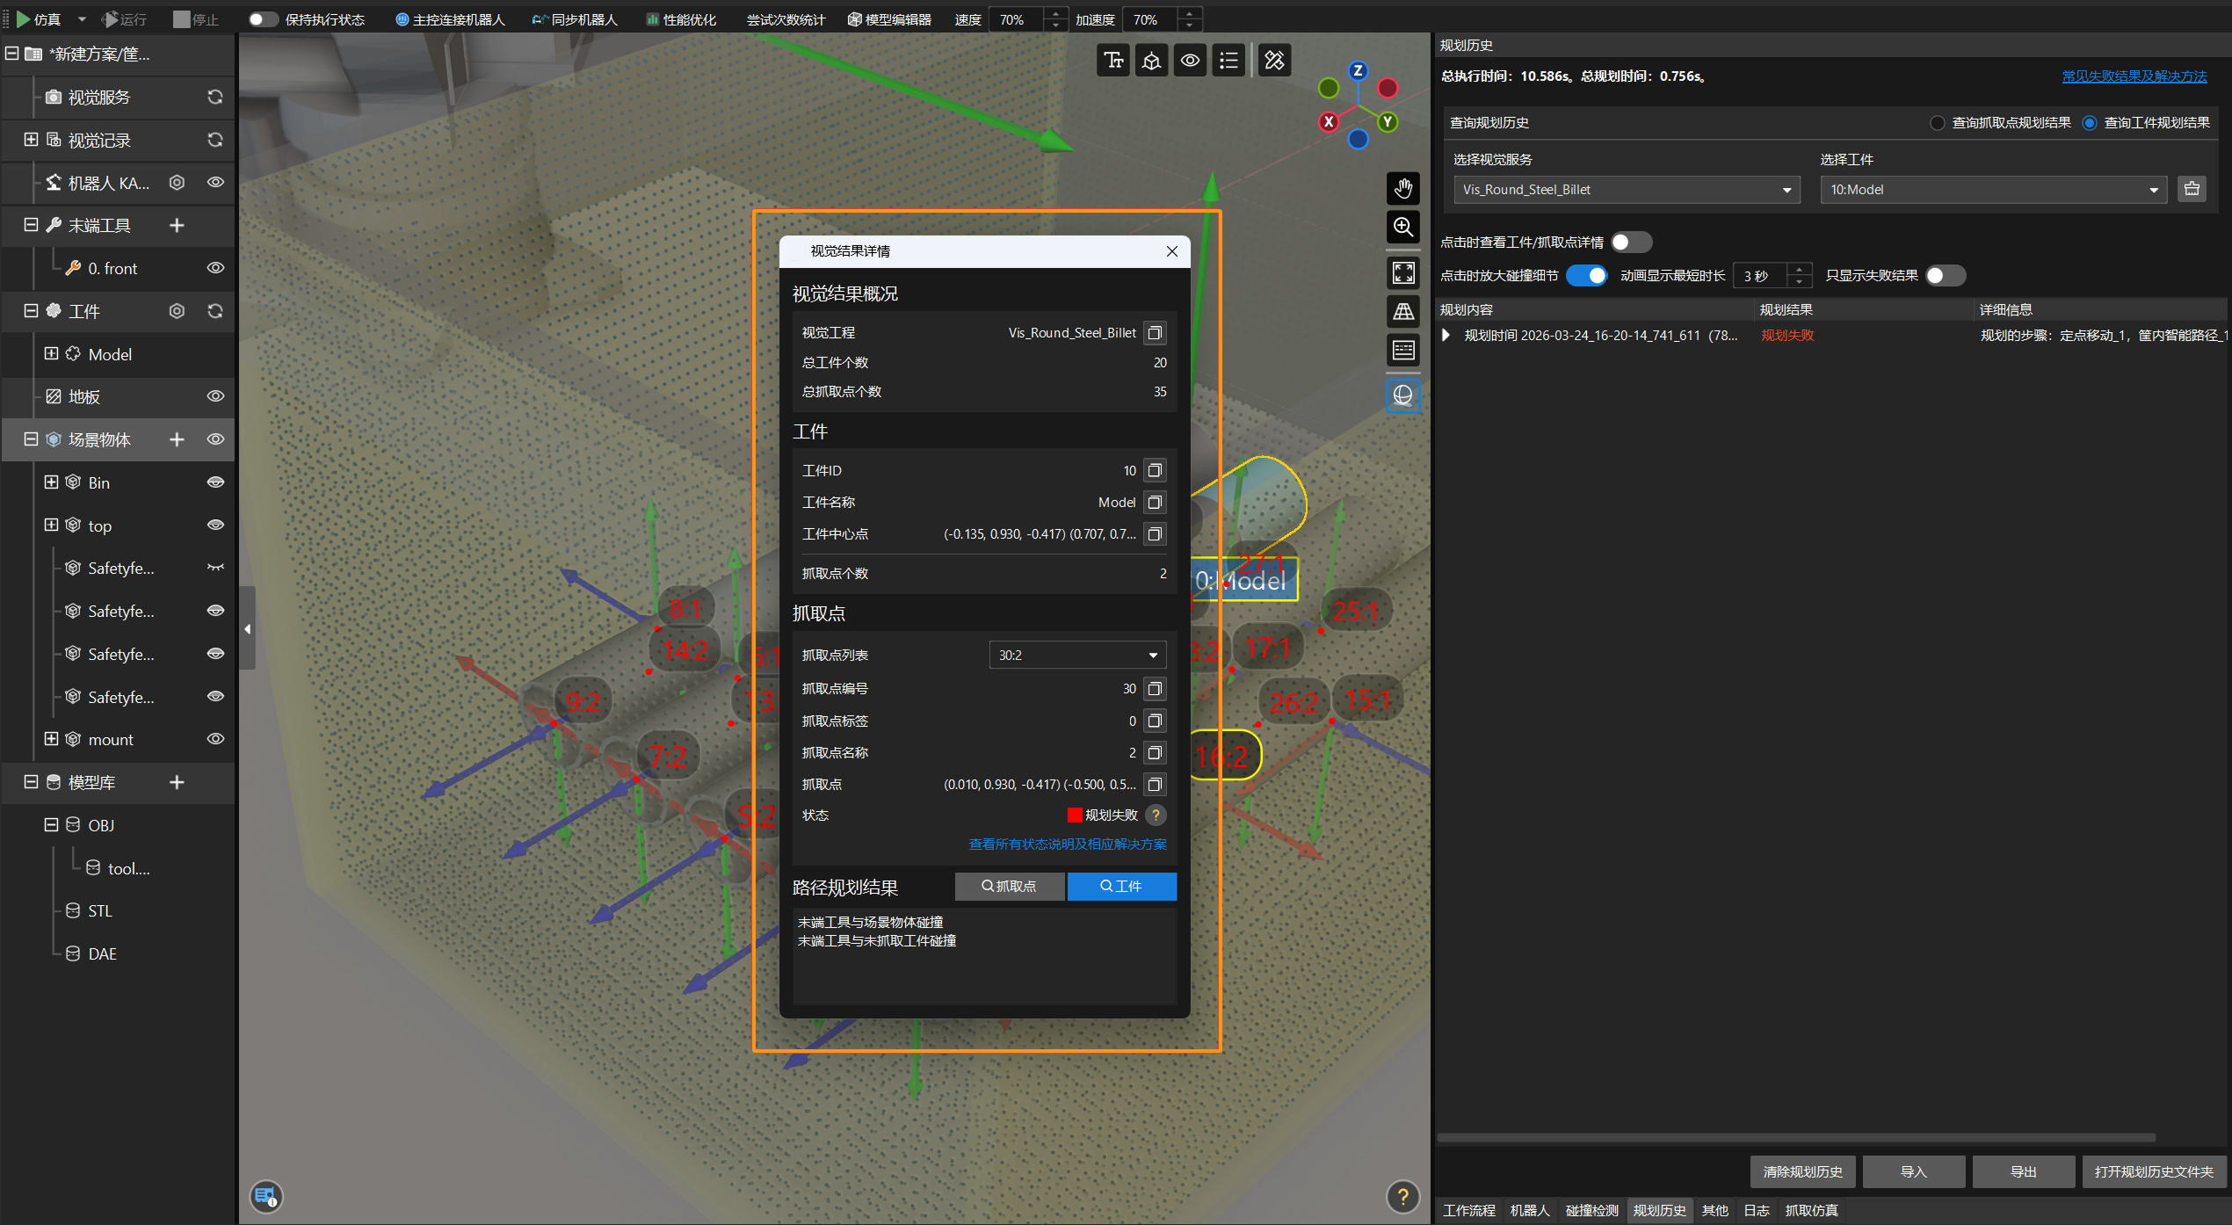Increase the 速度 speed stepper

point(1055,13)
